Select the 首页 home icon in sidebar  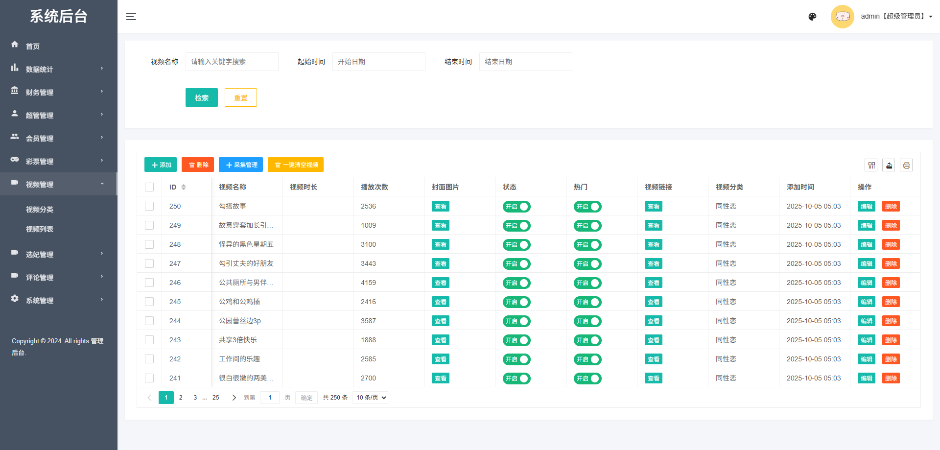[15, 45]
